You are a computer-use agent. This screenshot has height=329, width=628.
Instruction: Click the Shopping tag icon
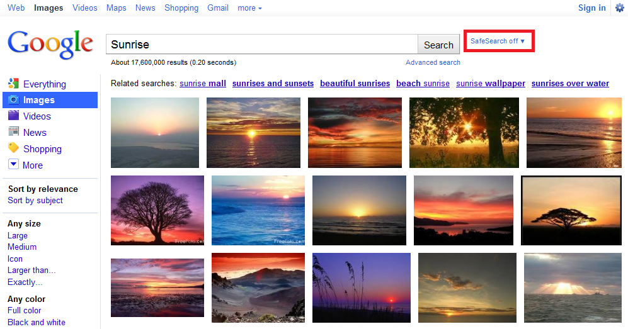13,148
